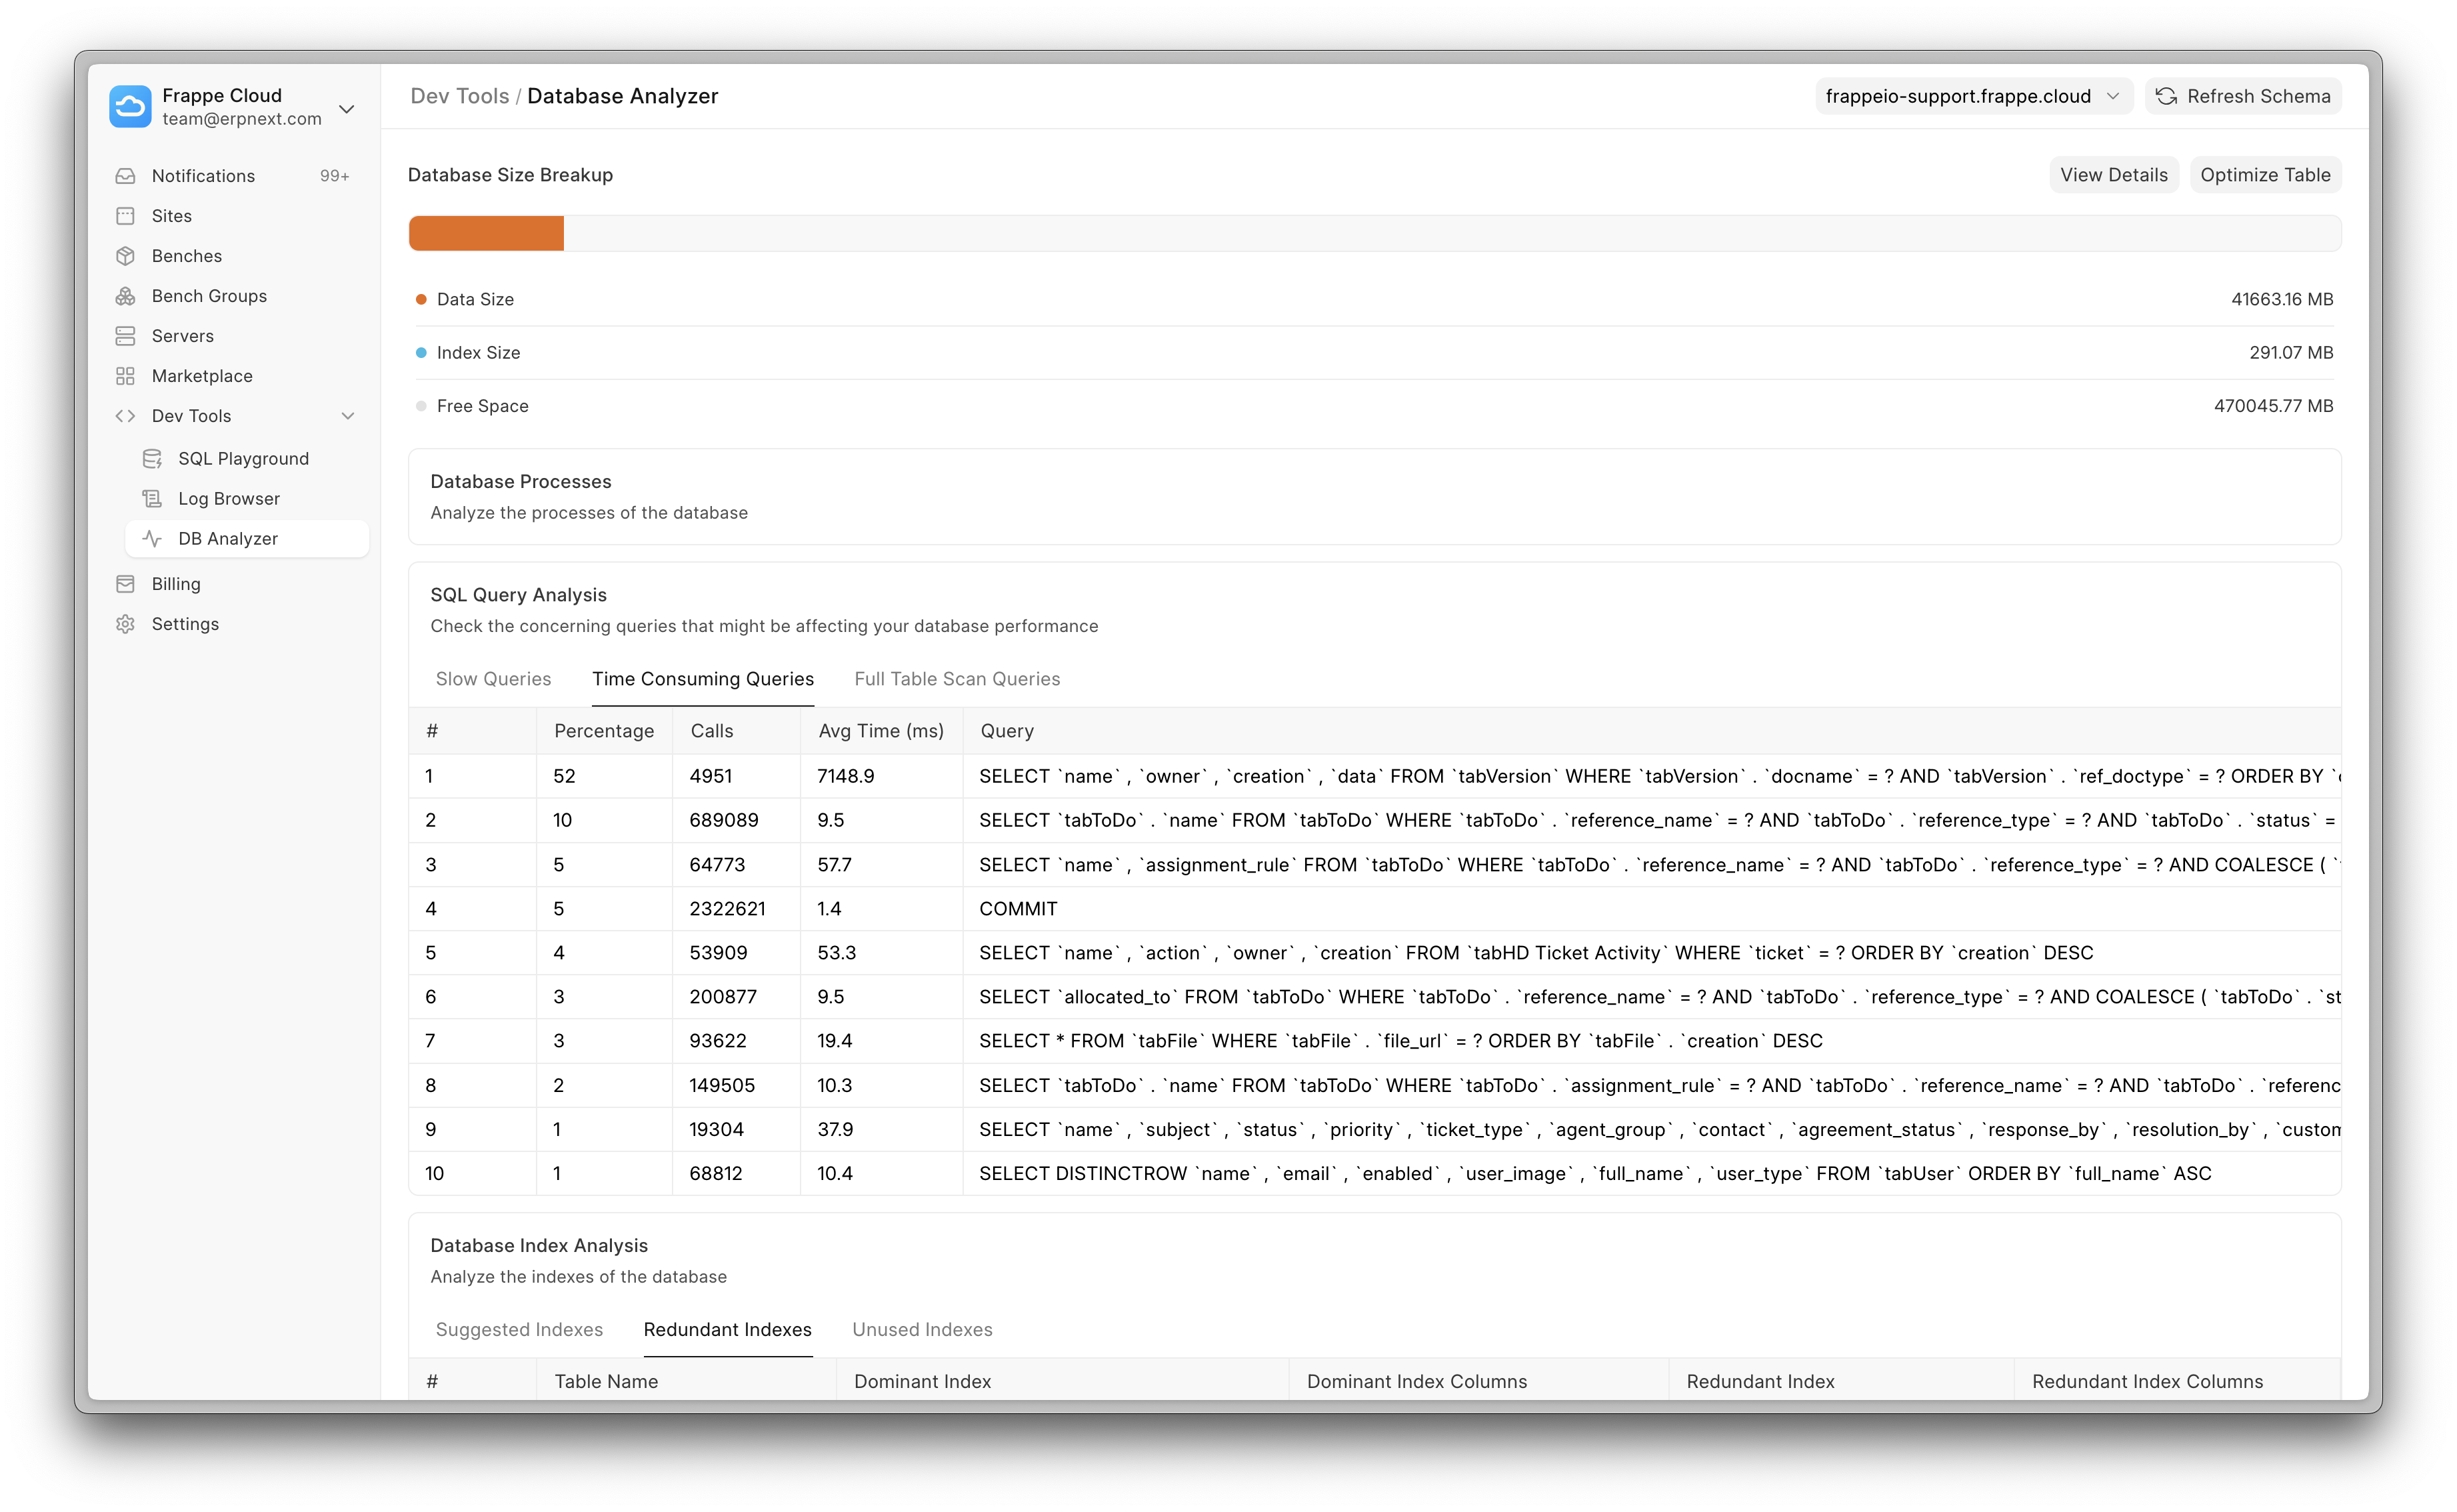
Task: Click the Settings gear icon
Action: point(125,624)
